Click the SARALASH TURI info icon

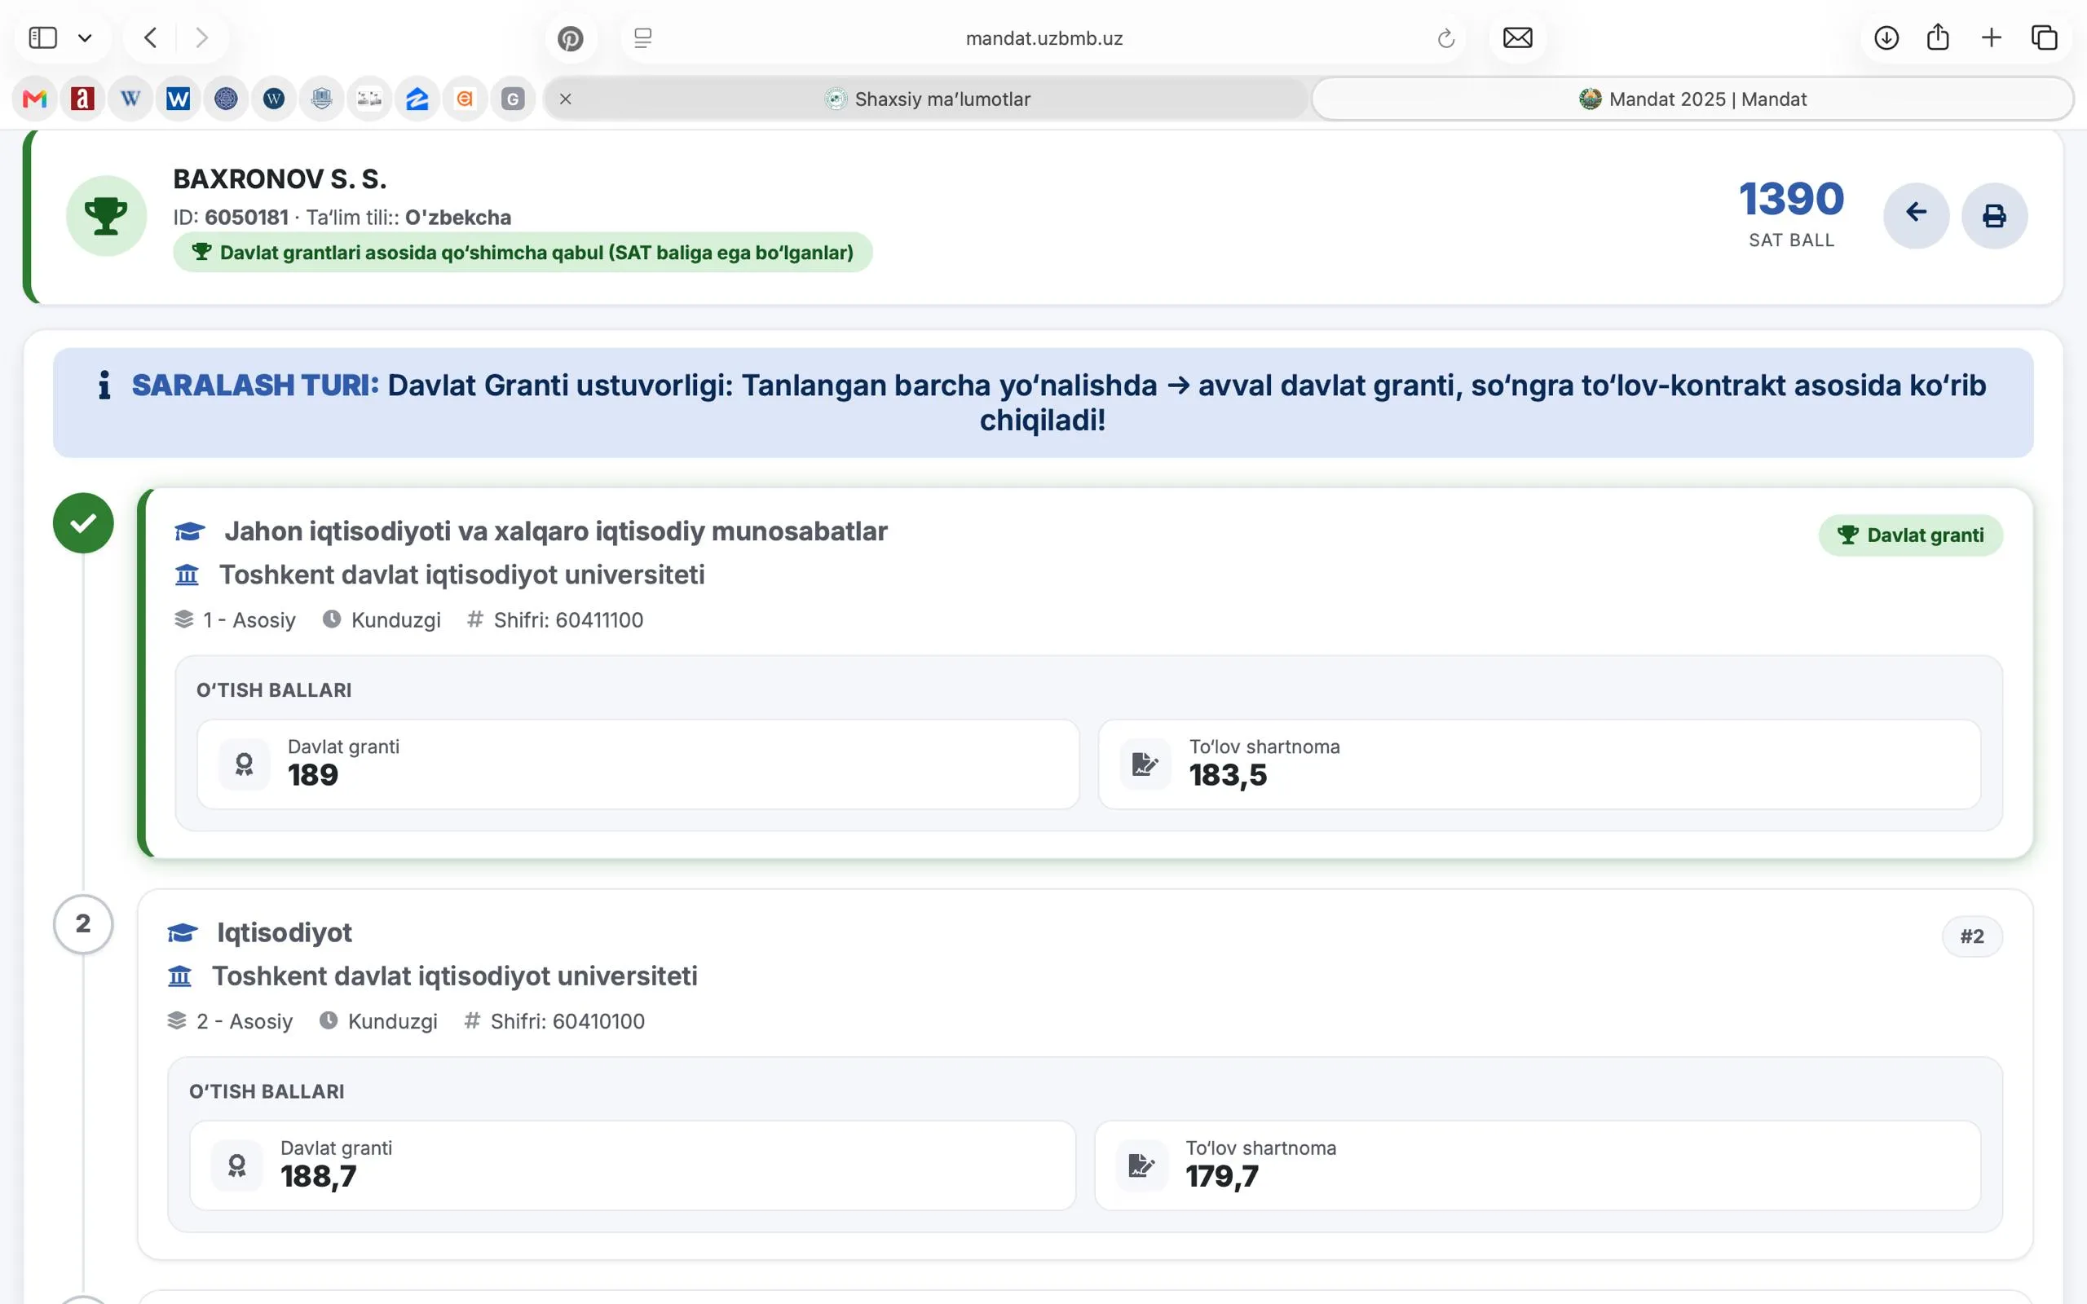[104, 385]
